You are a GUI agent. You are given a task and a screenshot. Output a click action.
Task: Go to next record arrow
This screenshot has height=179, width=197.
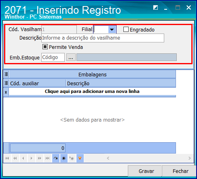[x=31, y=158]
